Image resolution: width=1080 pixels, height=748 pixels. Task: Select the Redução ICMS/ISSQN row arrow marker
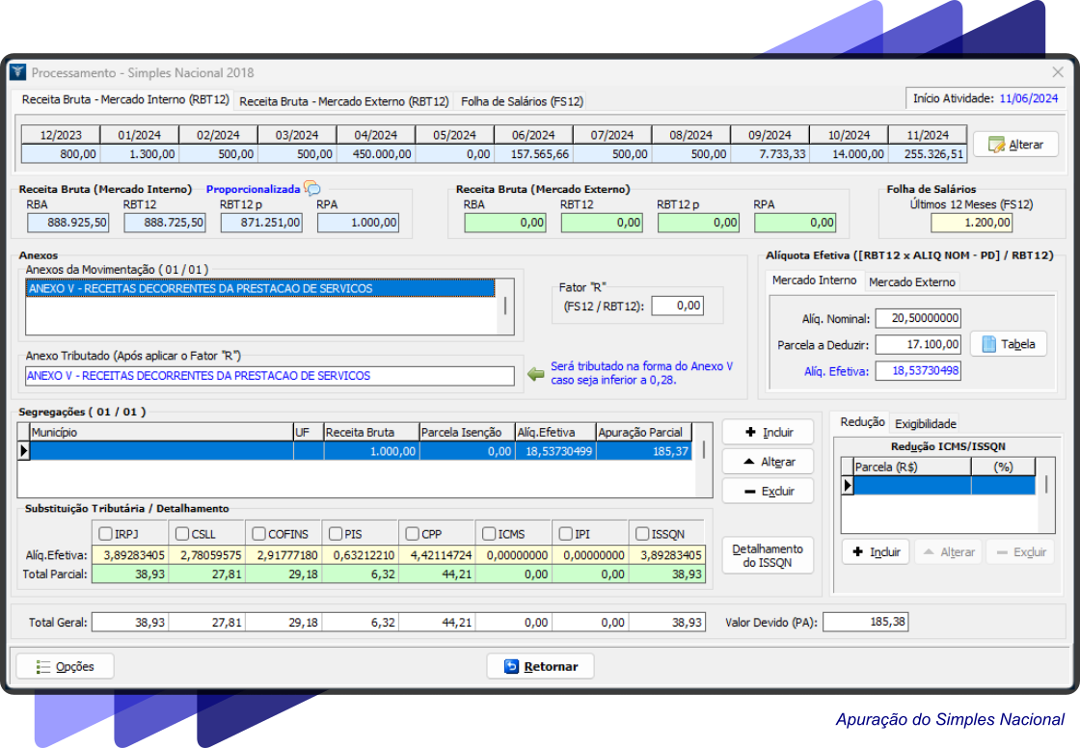[x=848, y=486]
